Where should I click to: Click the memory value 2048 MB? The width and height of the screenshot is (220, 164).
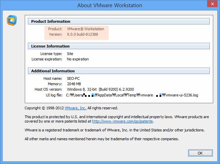click(x=74, y=84)
